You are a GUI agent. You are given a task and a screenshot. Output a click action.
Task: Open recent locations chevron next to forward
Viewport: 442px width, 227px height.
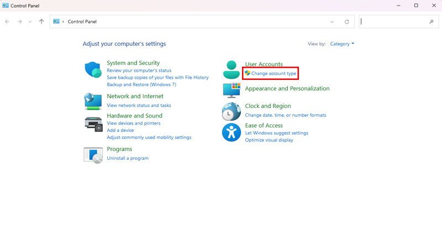point(30,21)
